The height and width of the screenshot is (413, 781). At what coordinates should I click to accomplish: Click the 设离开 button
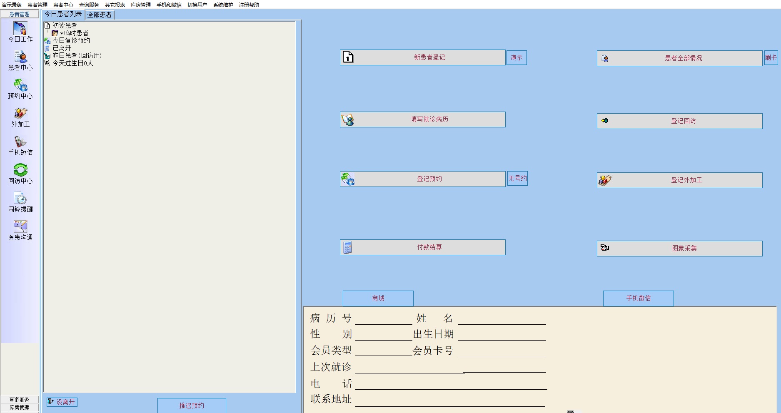(62, 402)
